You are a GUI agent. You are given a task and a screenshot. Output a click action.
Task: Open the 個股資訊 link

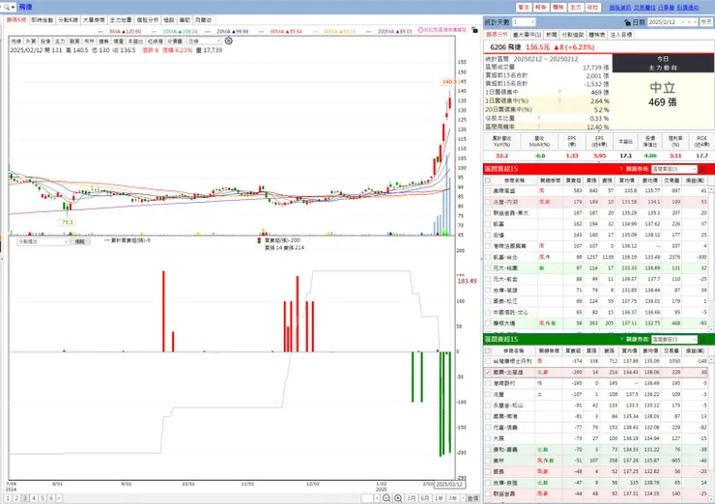[x=619, y=8]
